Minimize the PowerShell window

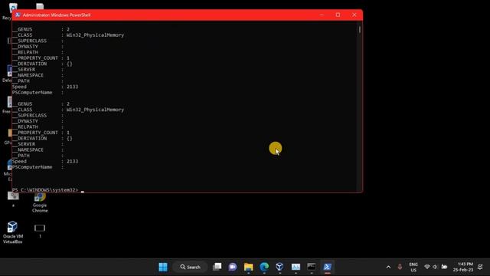coord(322,15)
